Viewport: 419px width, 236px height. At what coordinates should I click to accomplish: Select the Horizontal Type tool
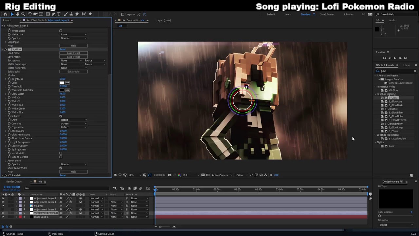(x=59, y=14)
